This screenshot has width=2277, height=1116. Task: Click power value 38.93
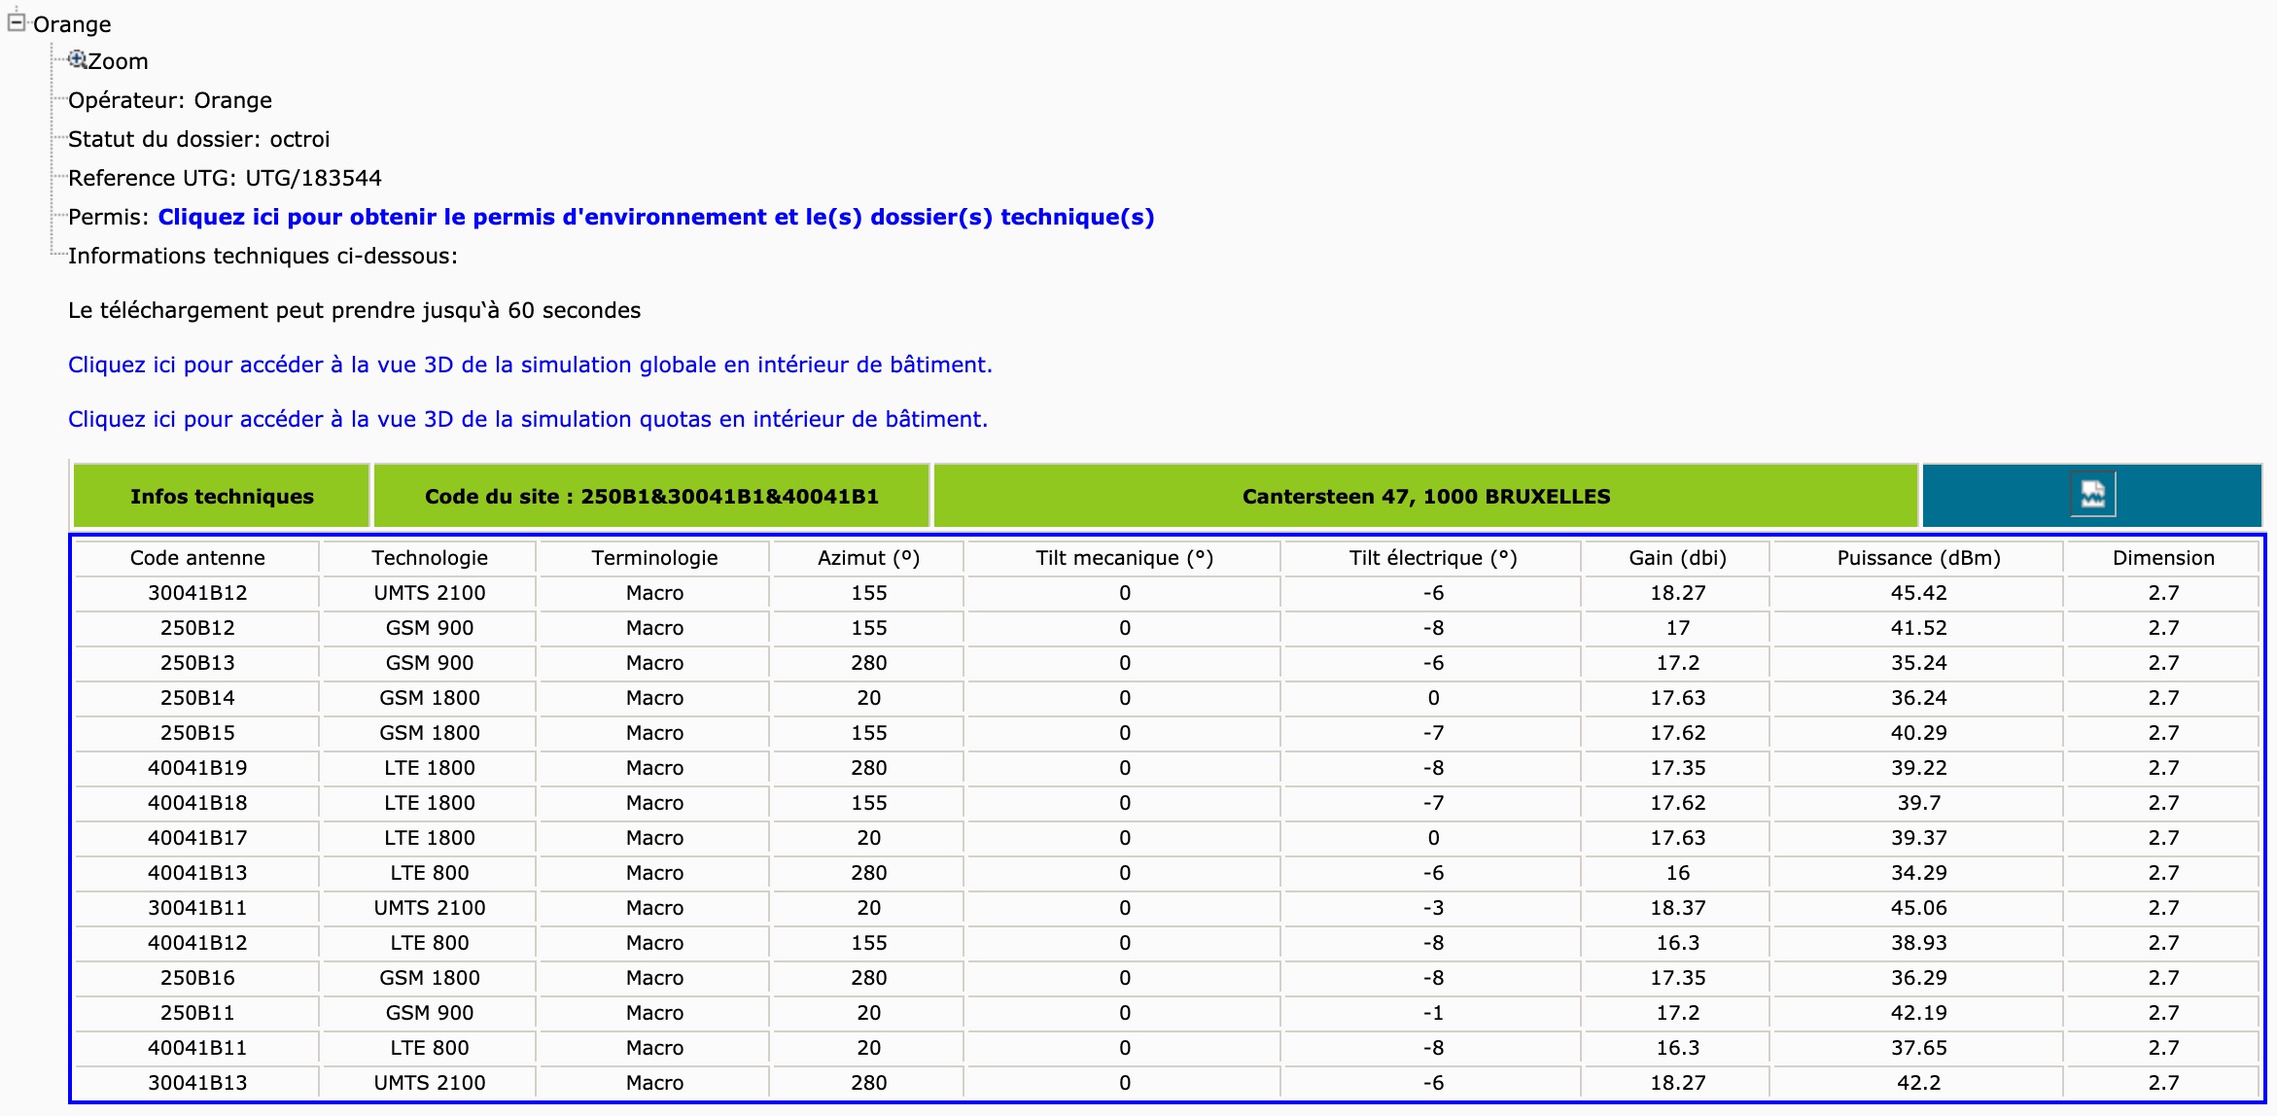(1918, 943)
